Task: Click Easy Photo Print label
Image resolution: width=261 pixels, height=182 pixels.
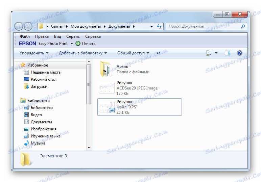Action: 53,44
